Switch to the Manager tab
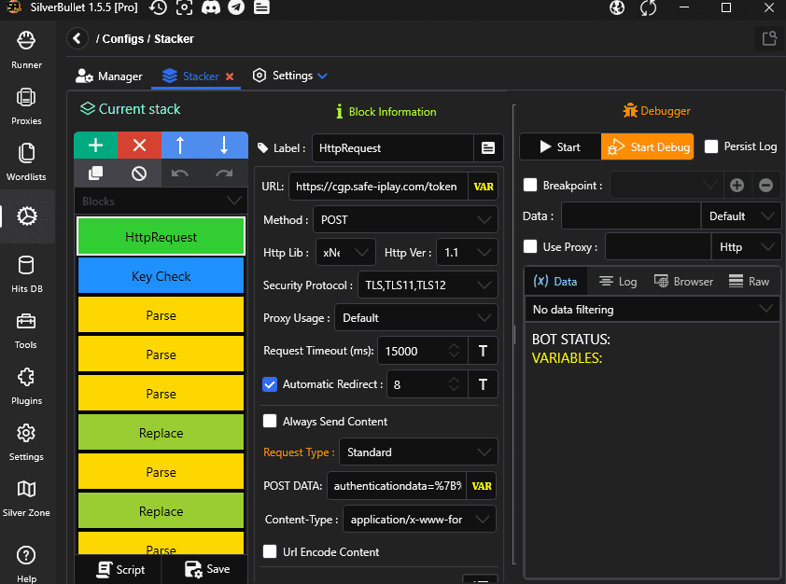Viewport: 786px width, 584px height. click(109, 76)
